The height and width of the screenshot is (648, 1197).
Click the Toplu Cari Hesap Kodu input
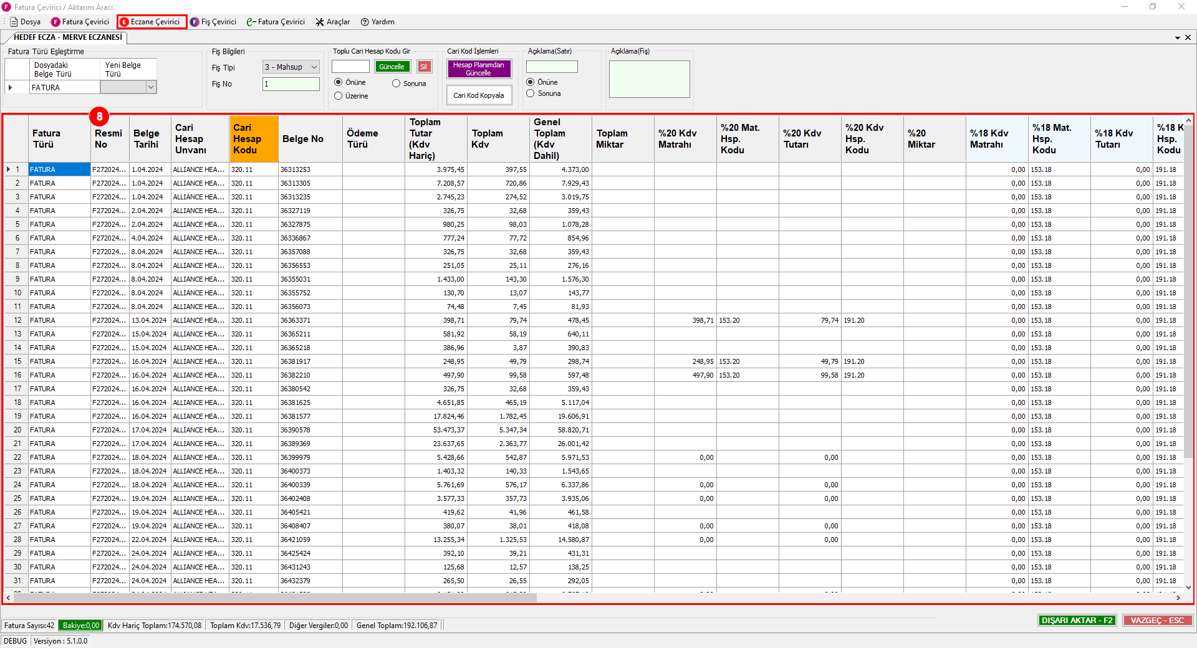pyautogui.click(x=350, y=67)
